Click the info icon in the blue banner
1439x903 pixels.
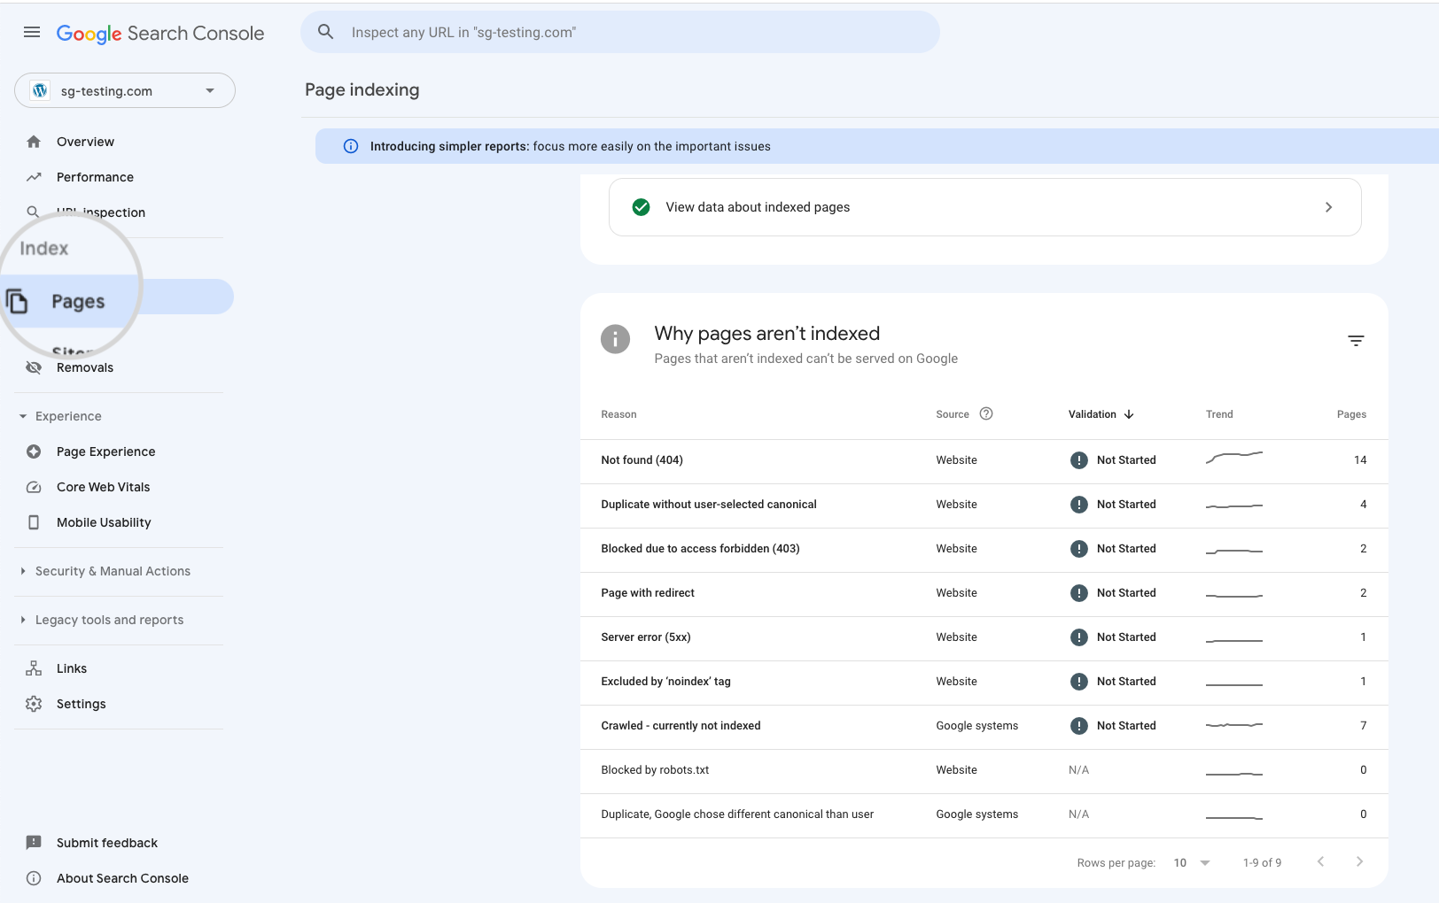point(351,146)
